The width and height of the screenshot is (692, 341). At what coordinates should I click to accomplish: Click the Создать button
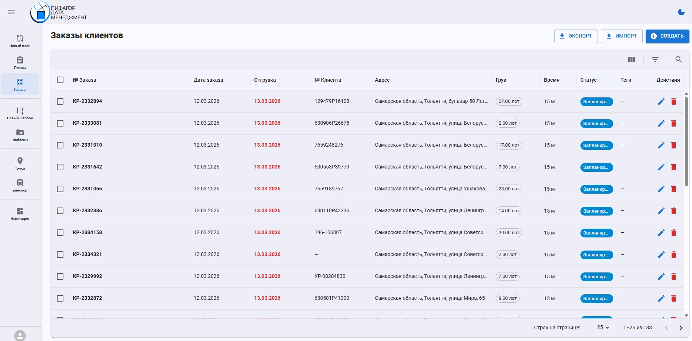click(667, 36)
